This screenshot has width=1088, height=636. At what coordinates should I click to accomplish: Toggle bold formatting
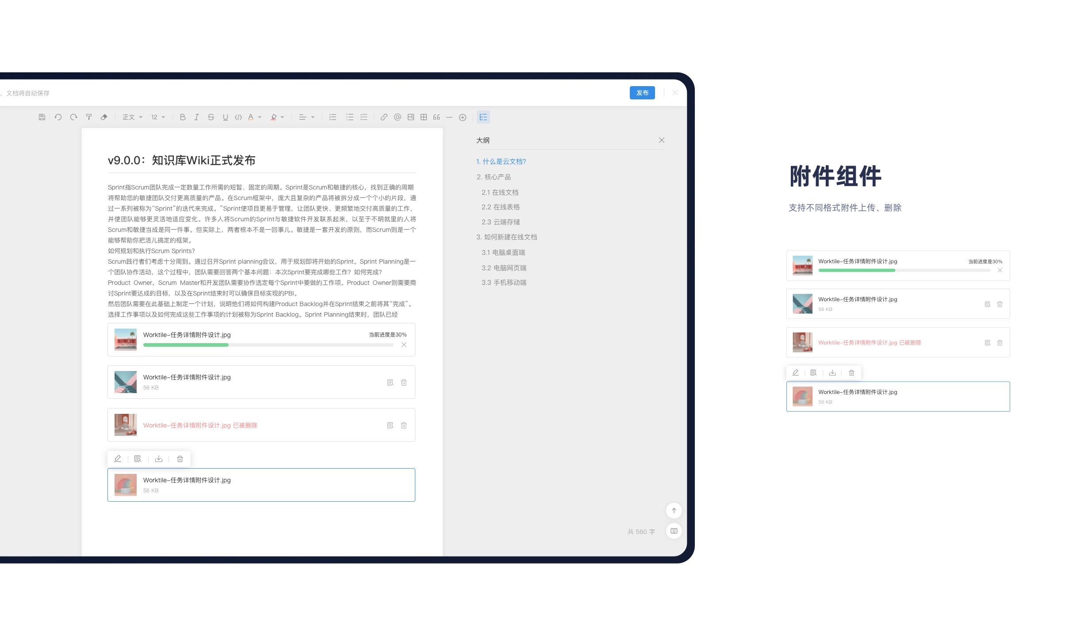pyautogui.click(x=183, y=117)
